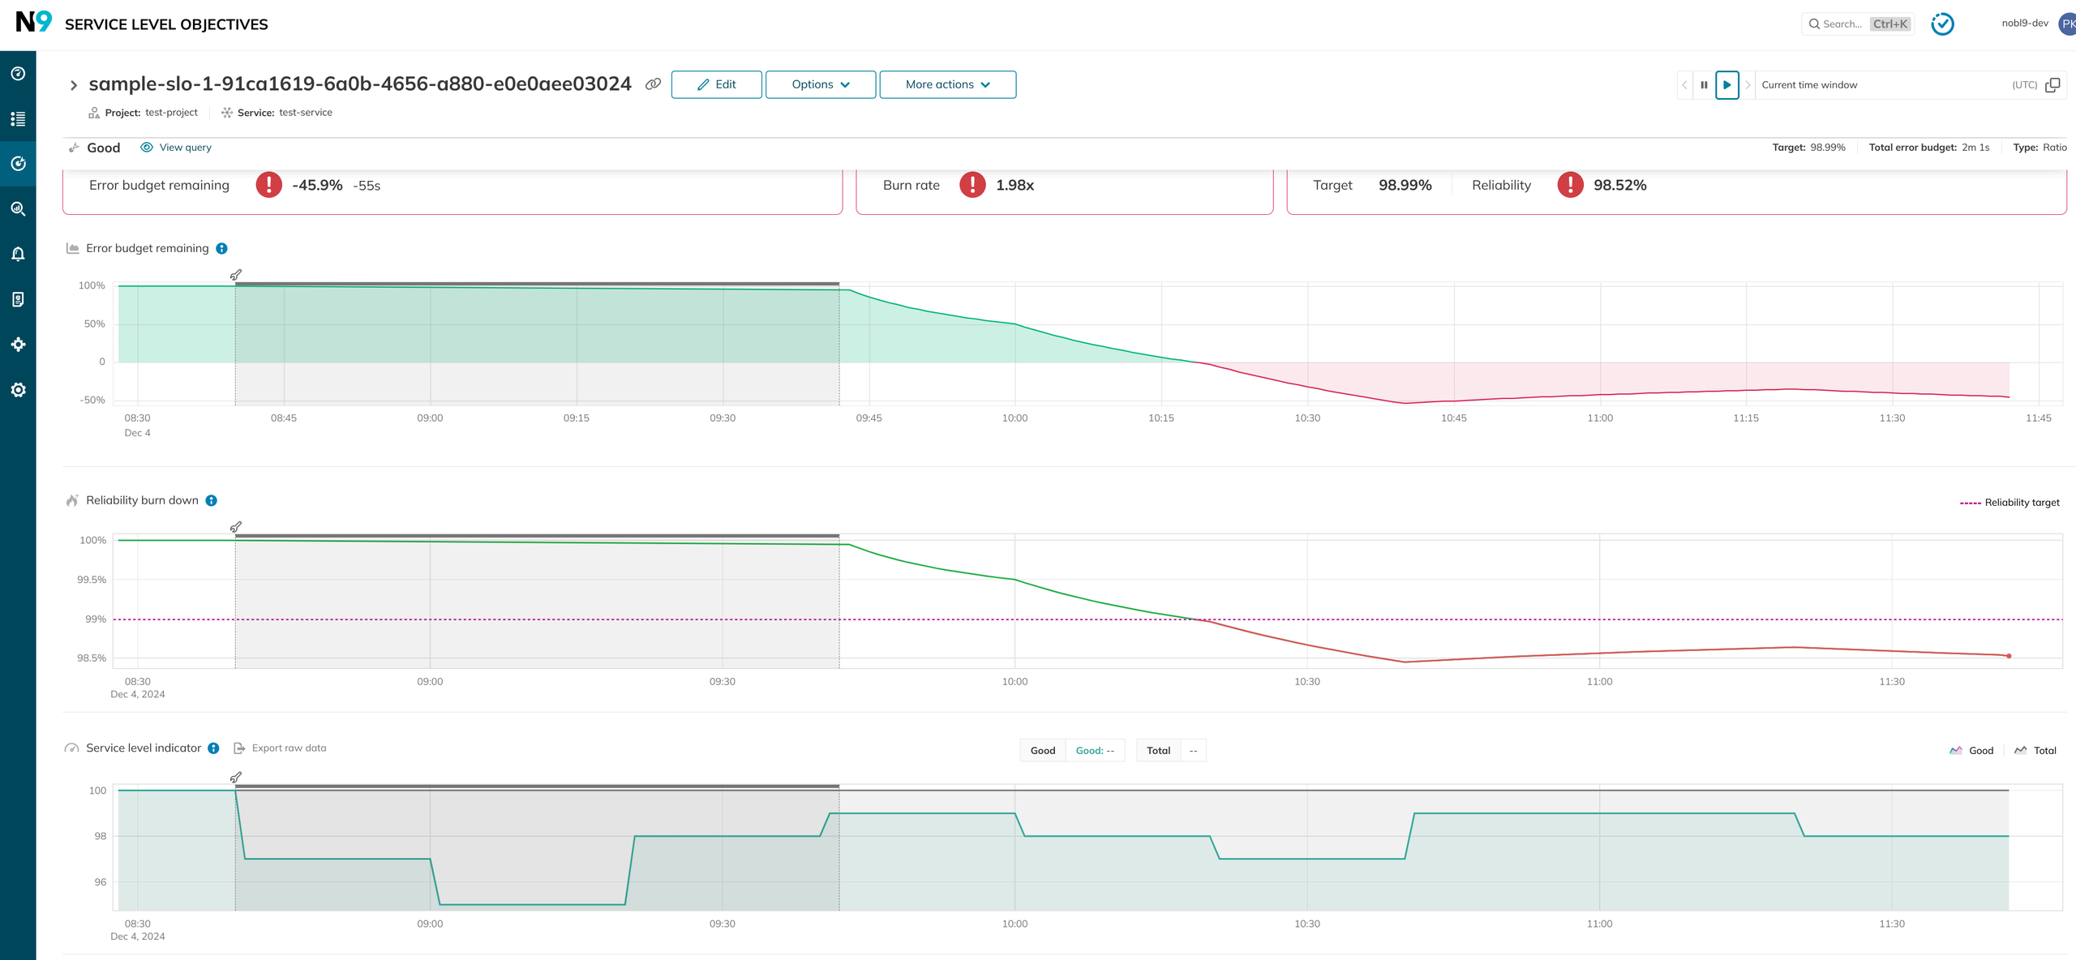The image size is (2076, 960).
Task: Click the blue status checkmark circle icon
Action: [x=1942, y=24]
